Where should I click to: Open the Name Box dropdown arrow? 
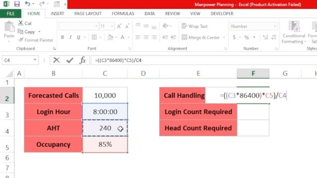coord(35,60)
